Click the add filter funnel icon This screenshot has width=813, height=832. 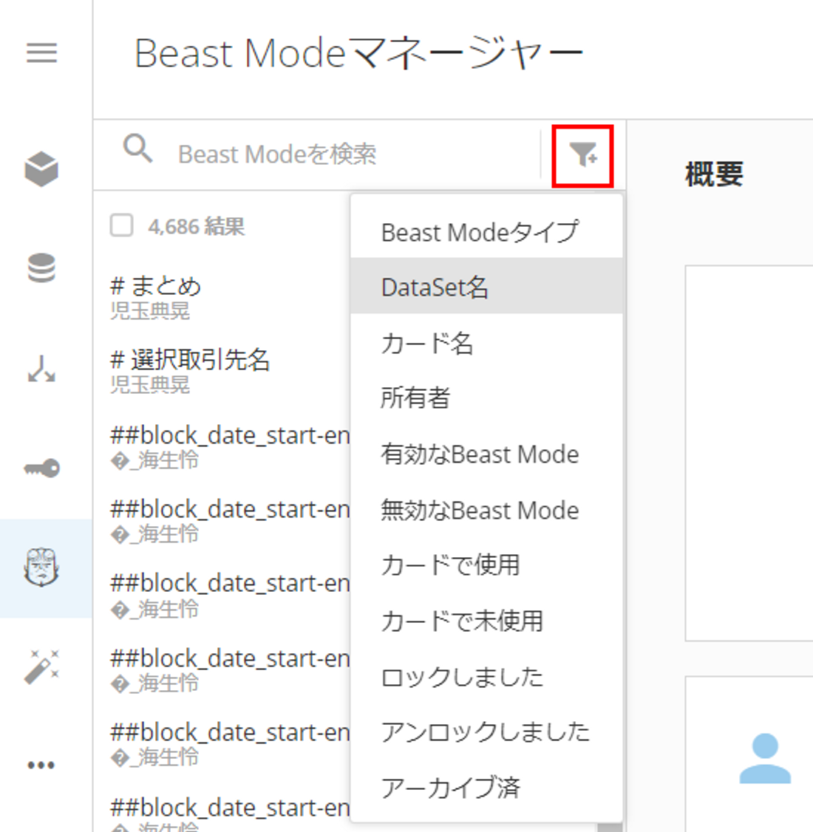(x=583, y=155)
